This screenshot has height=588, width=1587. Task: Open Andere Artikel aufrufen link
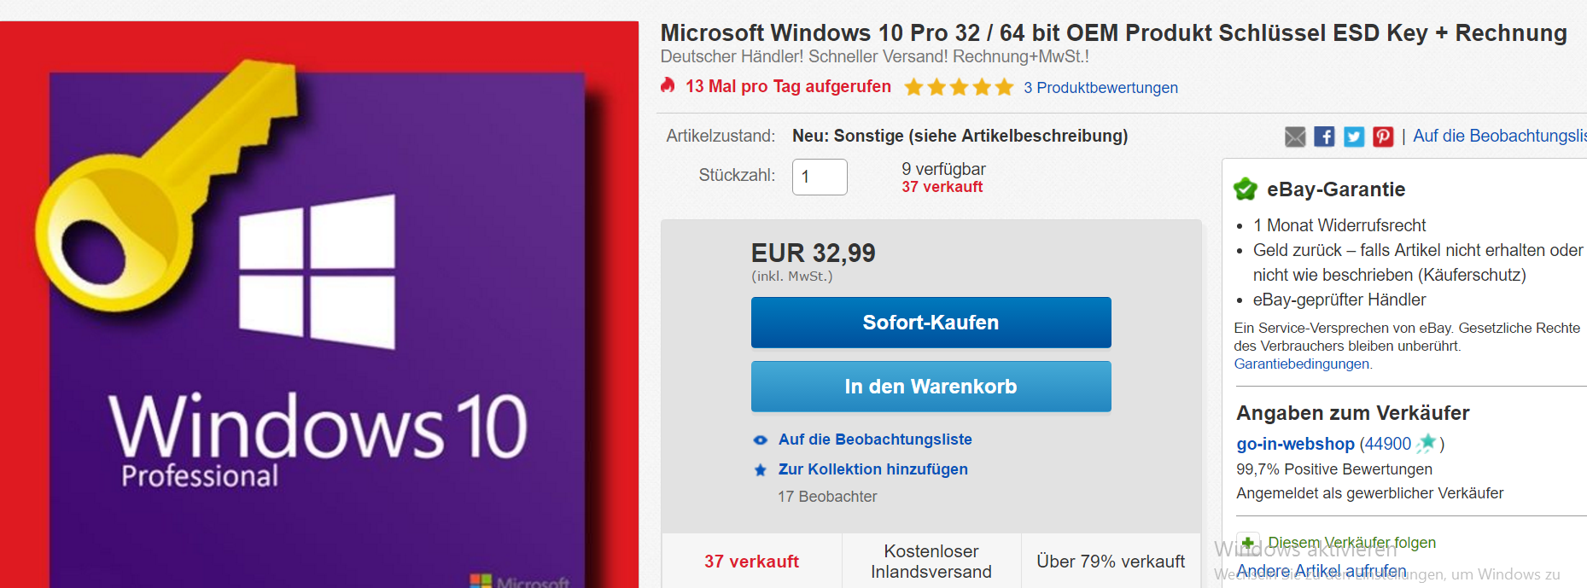click(1321, 571)
